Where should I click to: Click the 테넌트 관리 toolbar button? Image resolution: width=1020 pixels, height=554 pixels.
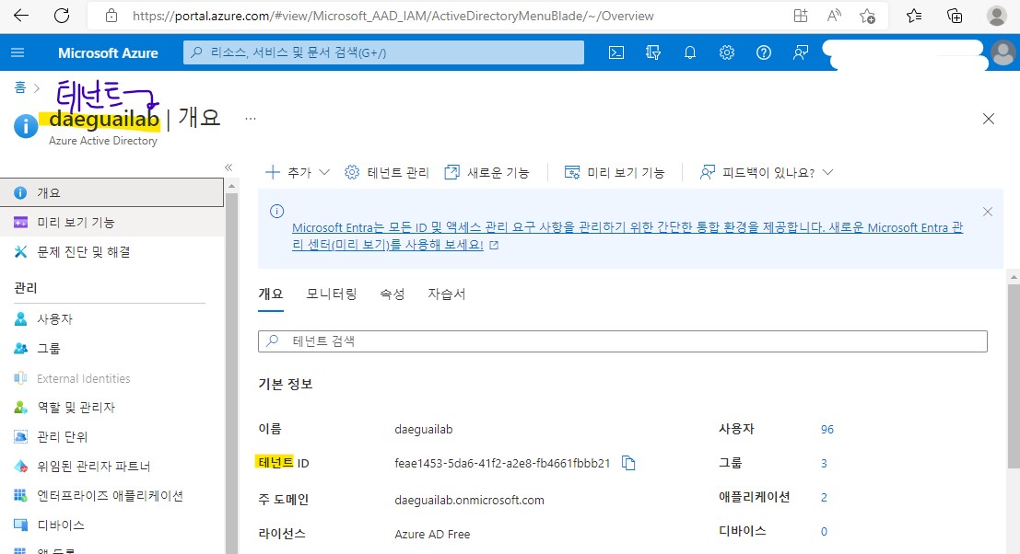tap(387, 172)
